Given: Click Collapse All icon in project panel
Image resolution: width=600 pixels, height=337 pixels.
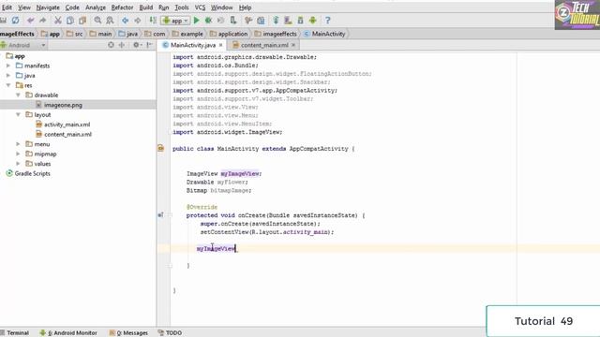Looking at the screenshot, I should pyautogui.click(x=122, y=45).
